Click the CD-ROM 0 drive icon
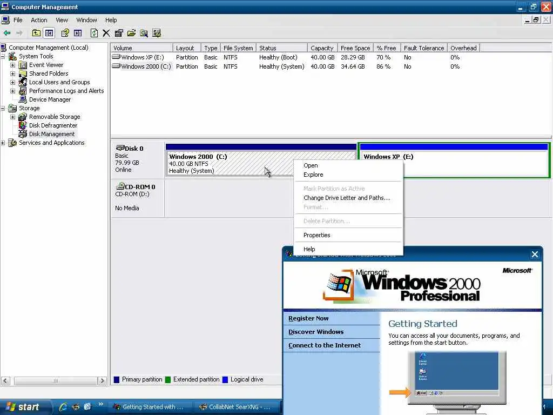 120,186
